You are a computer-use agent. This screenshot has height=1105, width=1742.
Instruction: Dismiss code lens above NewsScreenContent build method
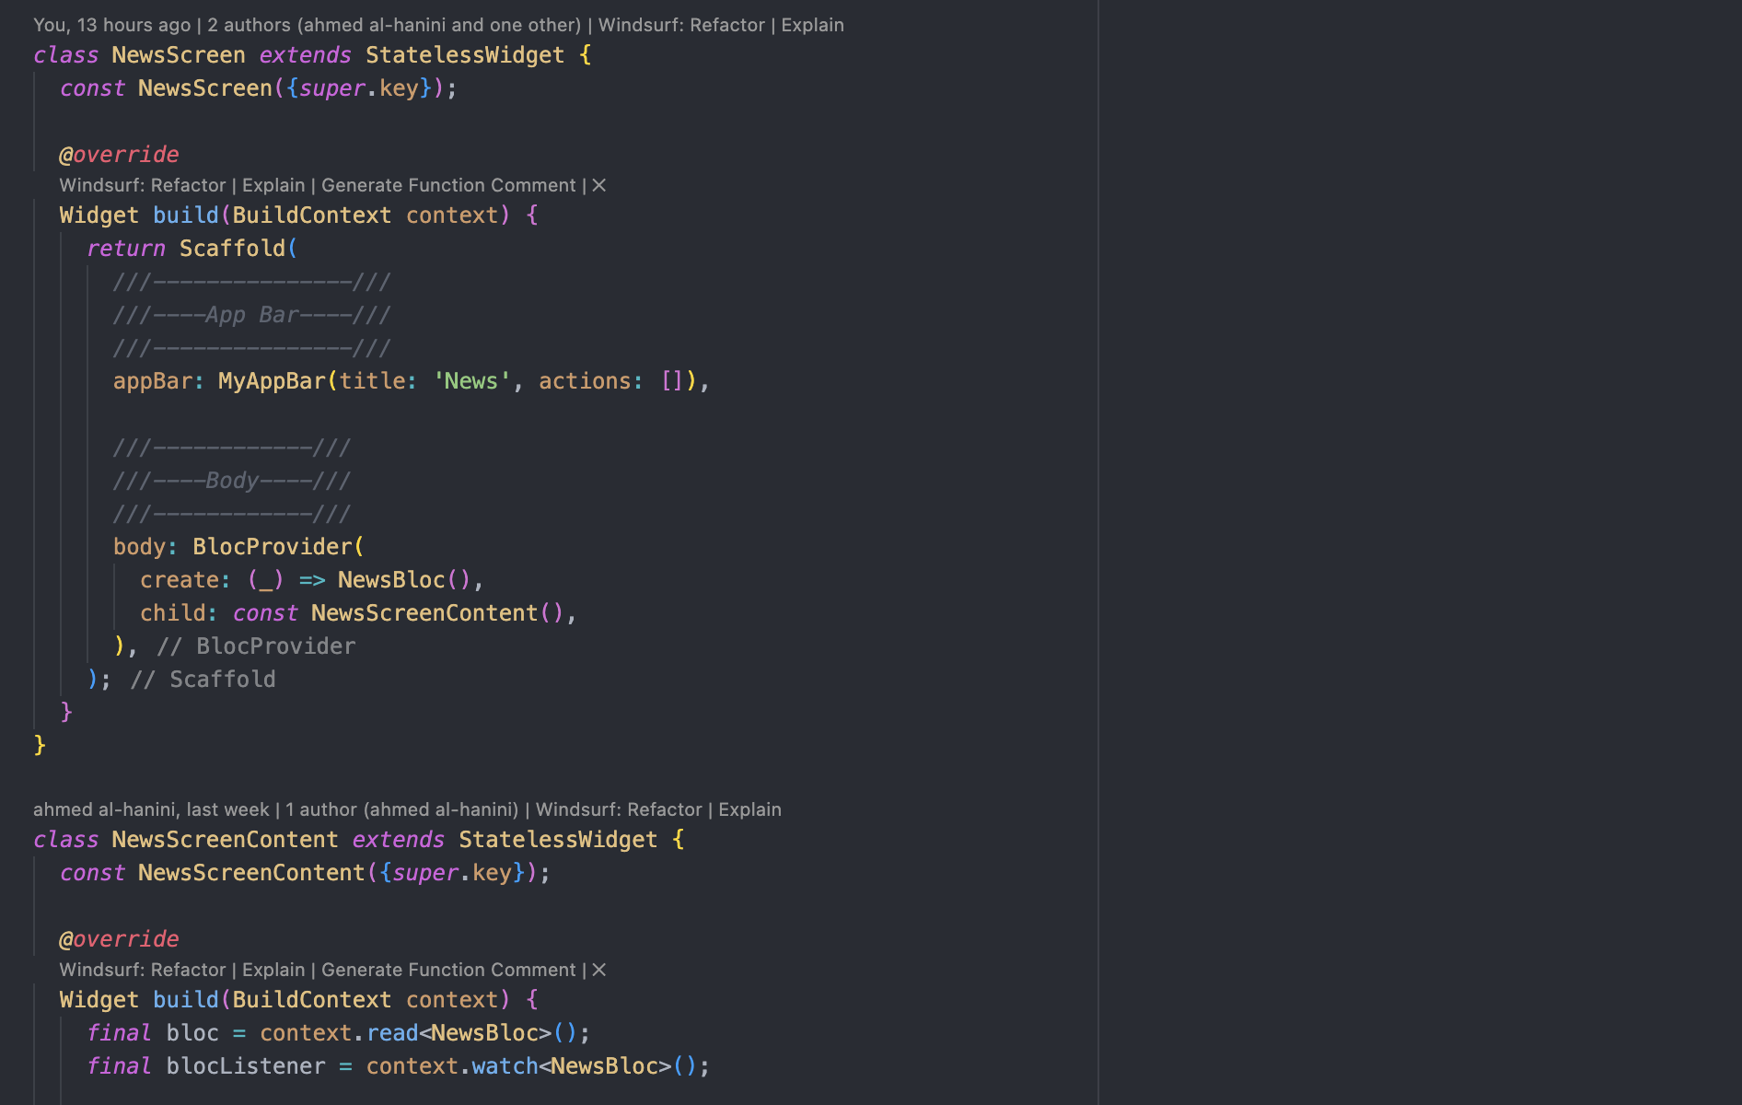coord(598,970)
